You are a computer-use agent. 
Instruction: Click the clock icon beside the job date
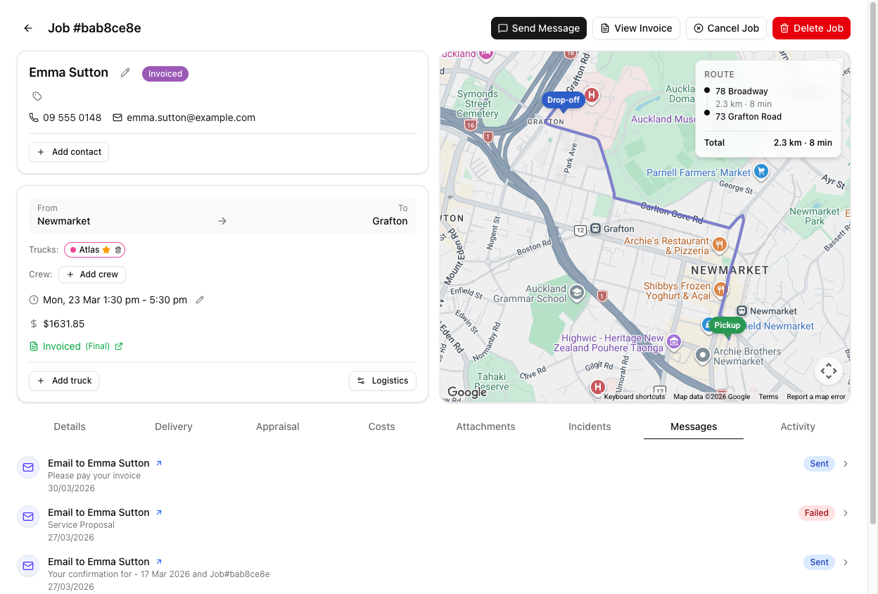click(x=34, y=300)
